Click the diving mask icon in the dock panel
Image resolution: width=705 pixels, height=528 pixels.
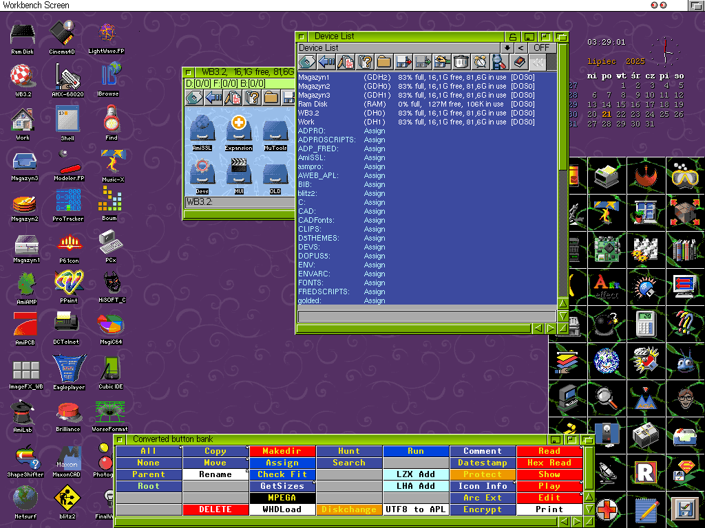pos(685,175)
